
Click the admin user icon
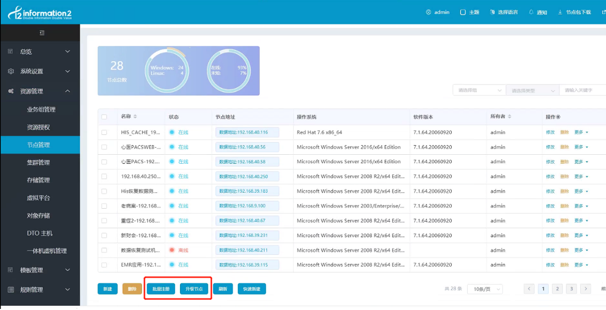428,12
